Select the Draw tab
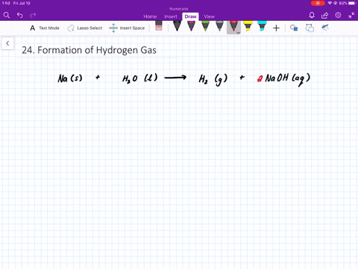 click(190, 16)
